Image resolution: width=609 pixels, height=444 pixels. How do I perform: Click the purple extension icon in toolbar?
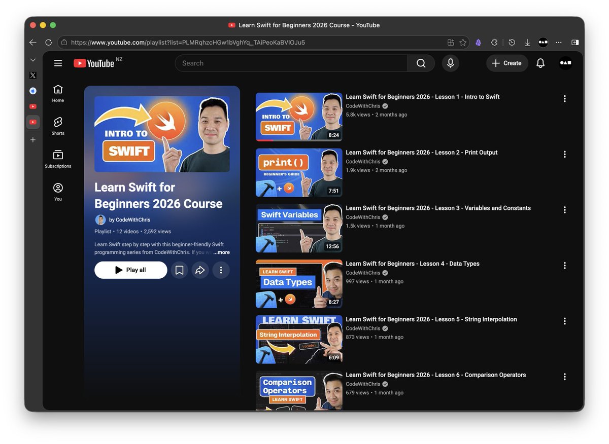coord(478,43)
